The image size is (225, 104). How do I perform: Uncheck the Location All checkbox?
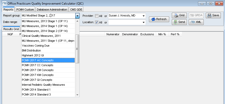pos(97,22)
